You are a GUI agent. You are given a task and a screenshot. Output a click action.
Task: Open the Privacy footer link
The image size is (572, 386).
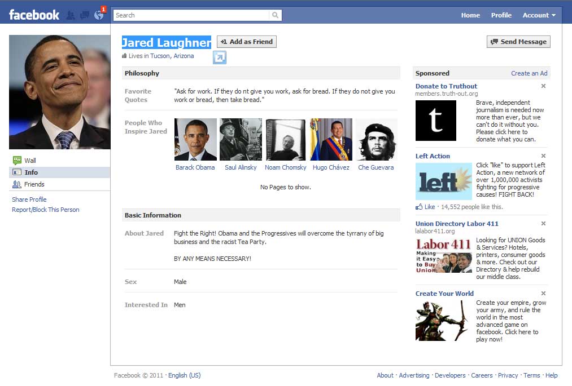(x=508, y=375)
